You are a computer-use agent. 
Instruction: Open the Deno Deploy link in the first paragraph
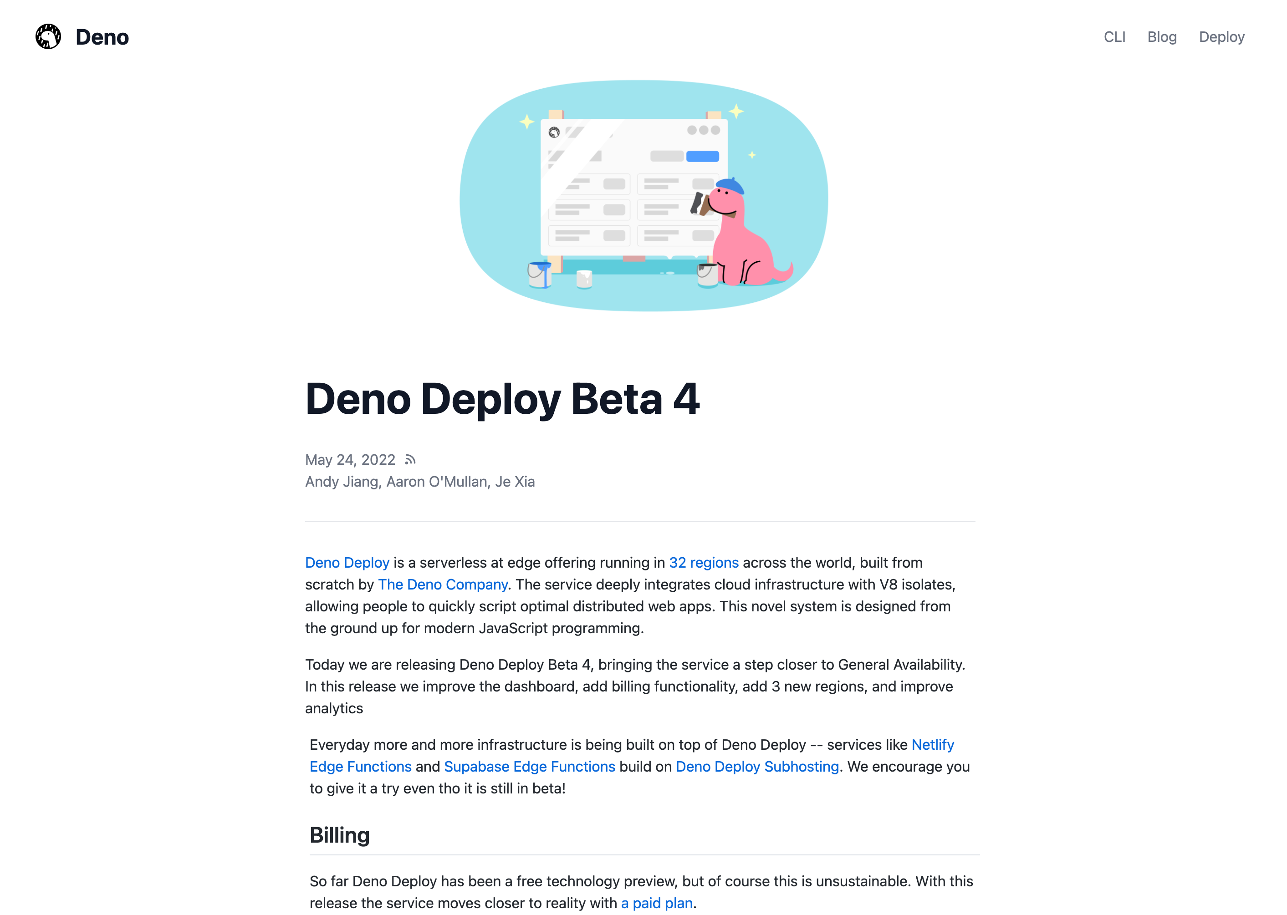[x=347, y=562]
